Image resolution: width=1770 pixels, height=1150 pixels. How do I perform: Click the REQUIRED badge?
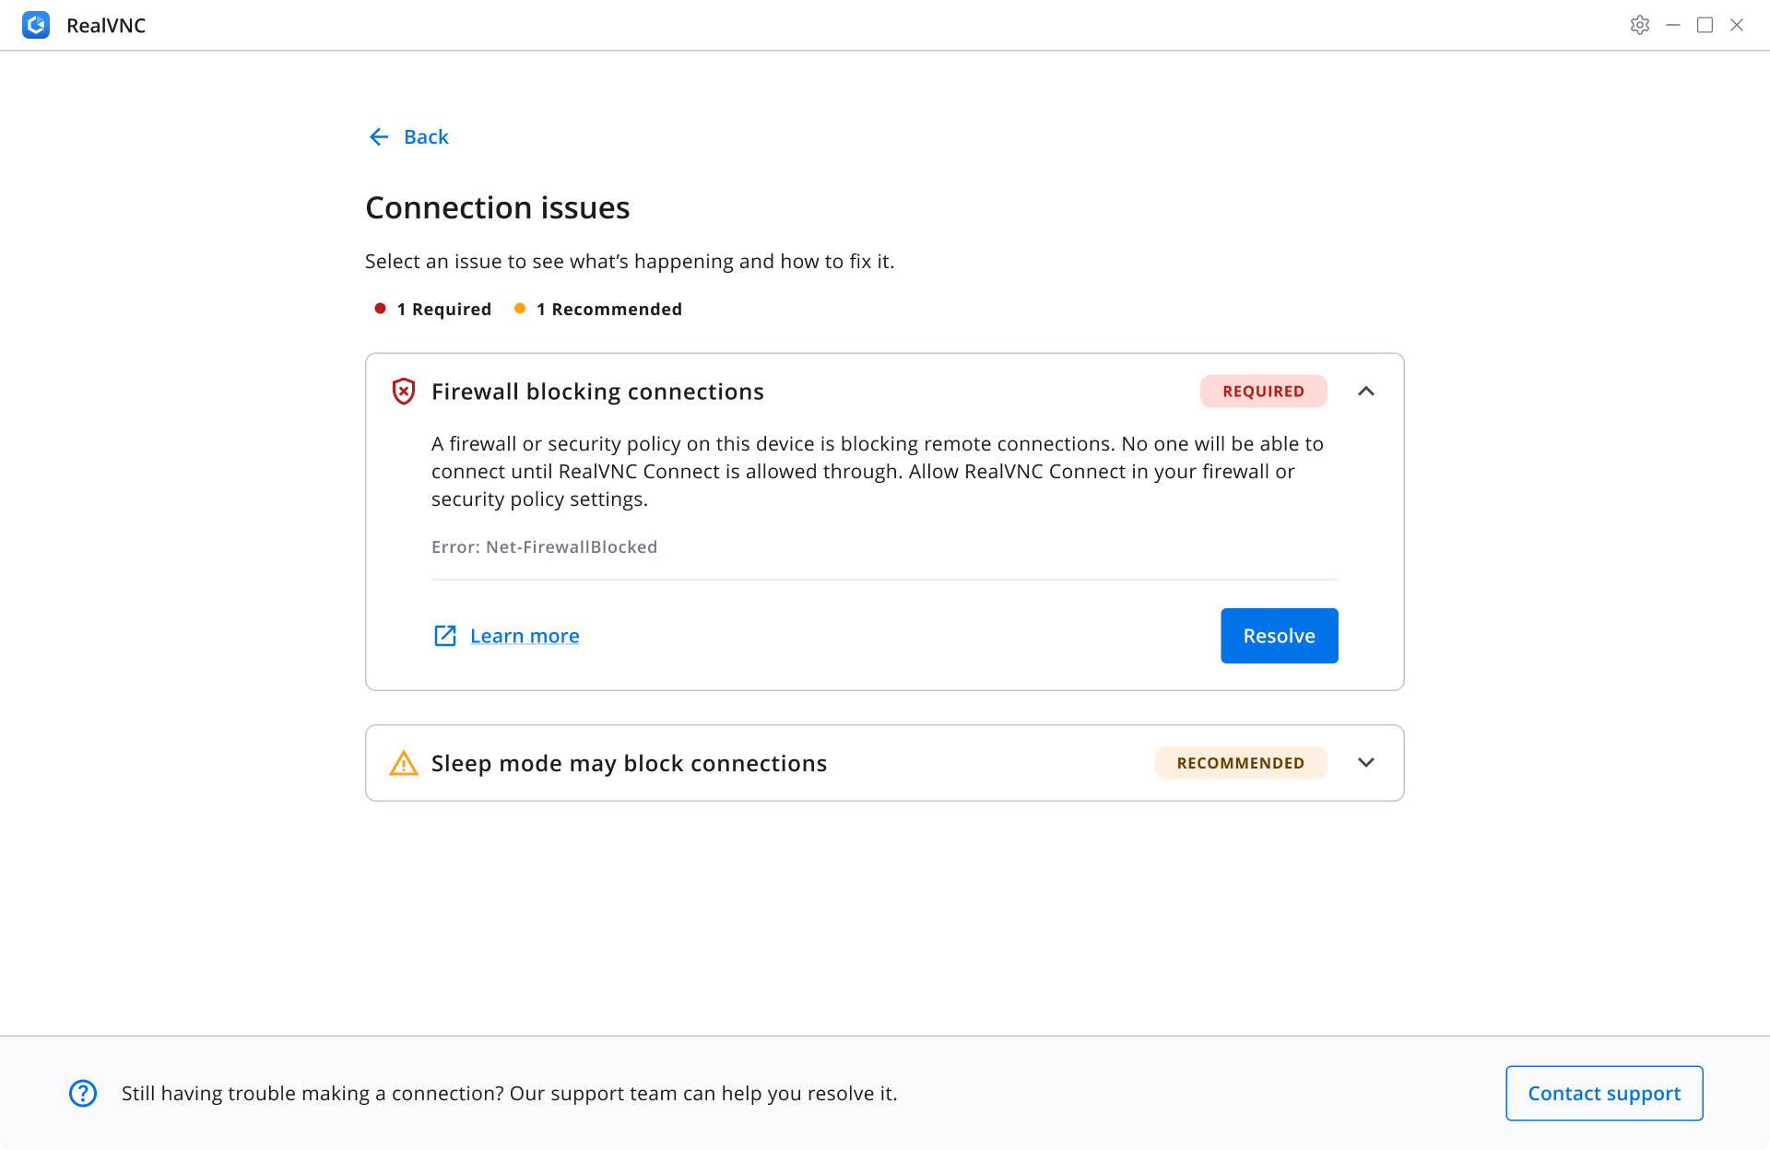tap(1263, 392)
